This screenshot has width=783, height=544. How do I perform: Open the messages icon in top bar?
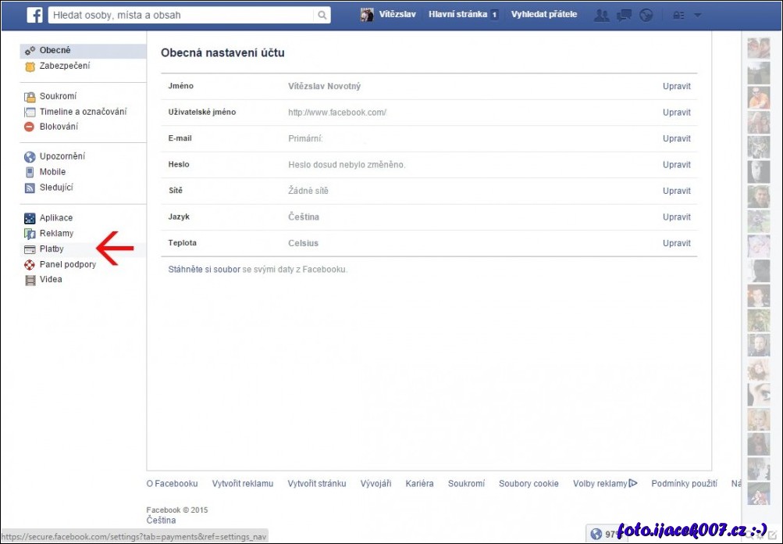[x=624, y=15]
